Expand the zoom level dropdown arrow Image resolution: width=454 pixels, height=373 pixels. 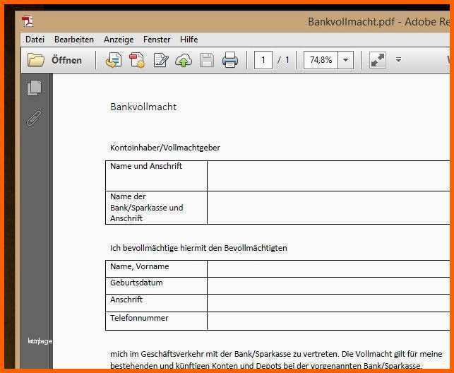click(345, 60)
